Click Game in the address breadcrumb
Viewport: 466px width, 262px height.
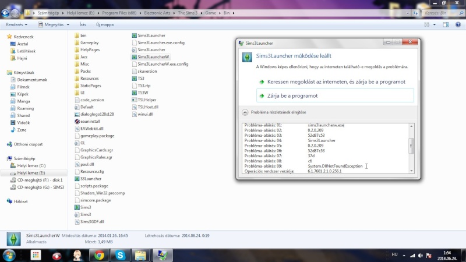click(x=210, y=13)
